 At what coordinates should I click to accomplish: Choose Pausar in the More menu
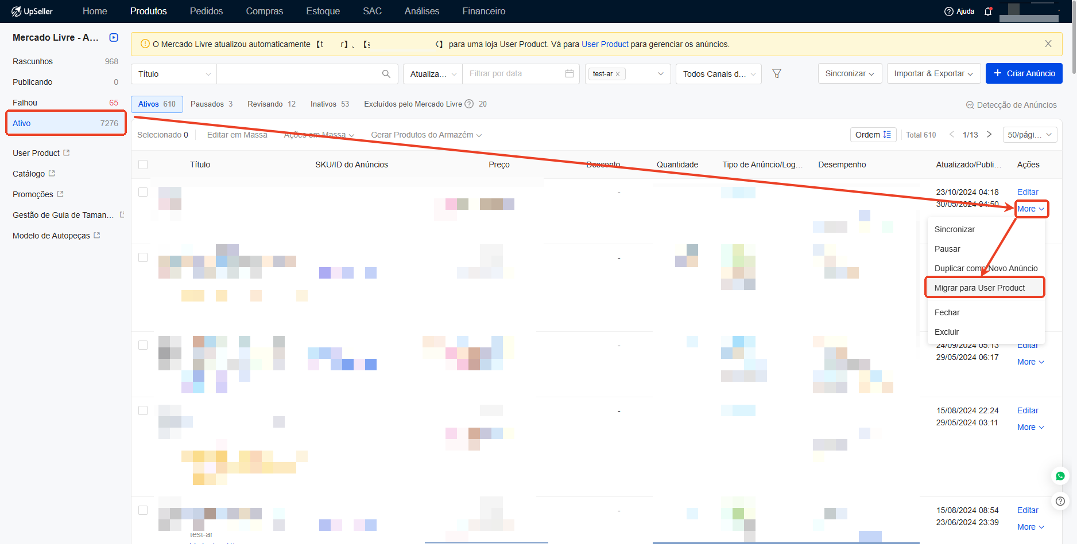point(986,249)
